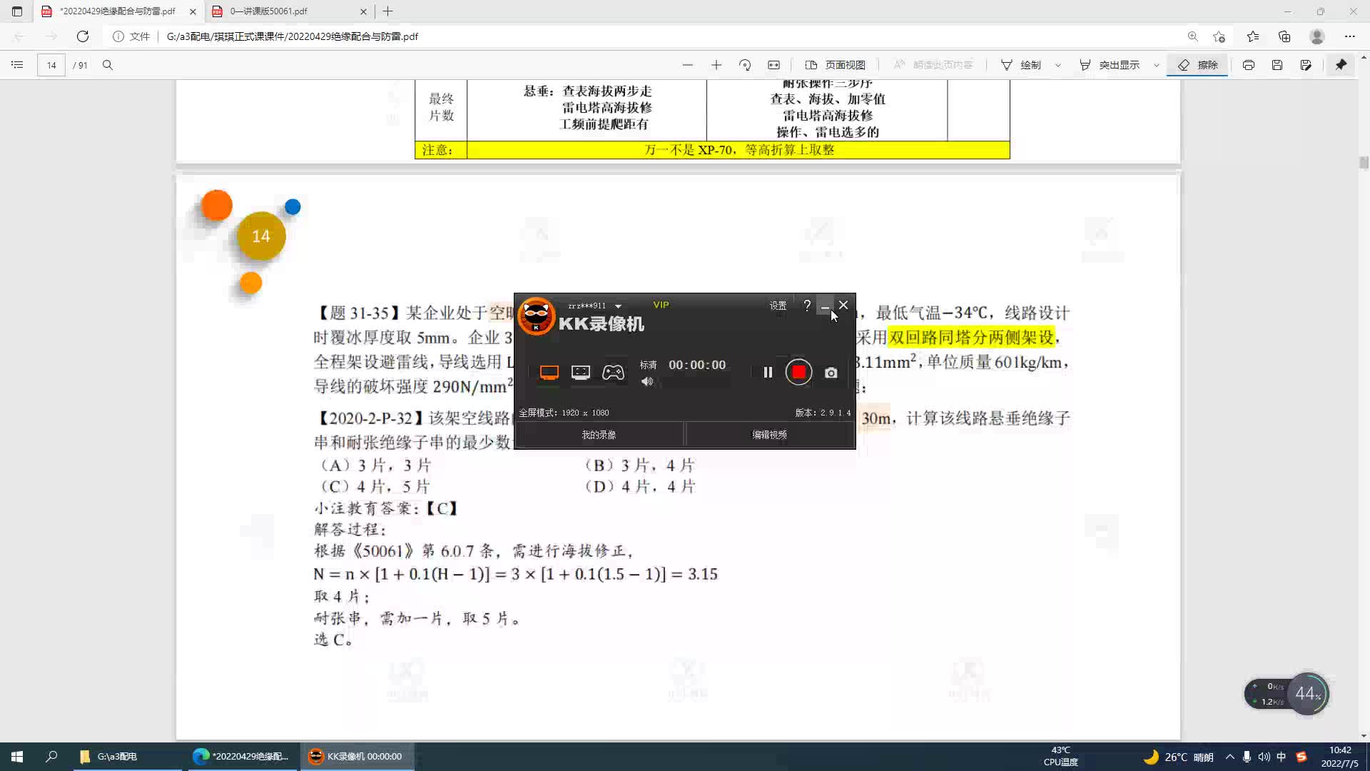Expand the 绘制 draw options dropdown

click(x=1058, y=65)
